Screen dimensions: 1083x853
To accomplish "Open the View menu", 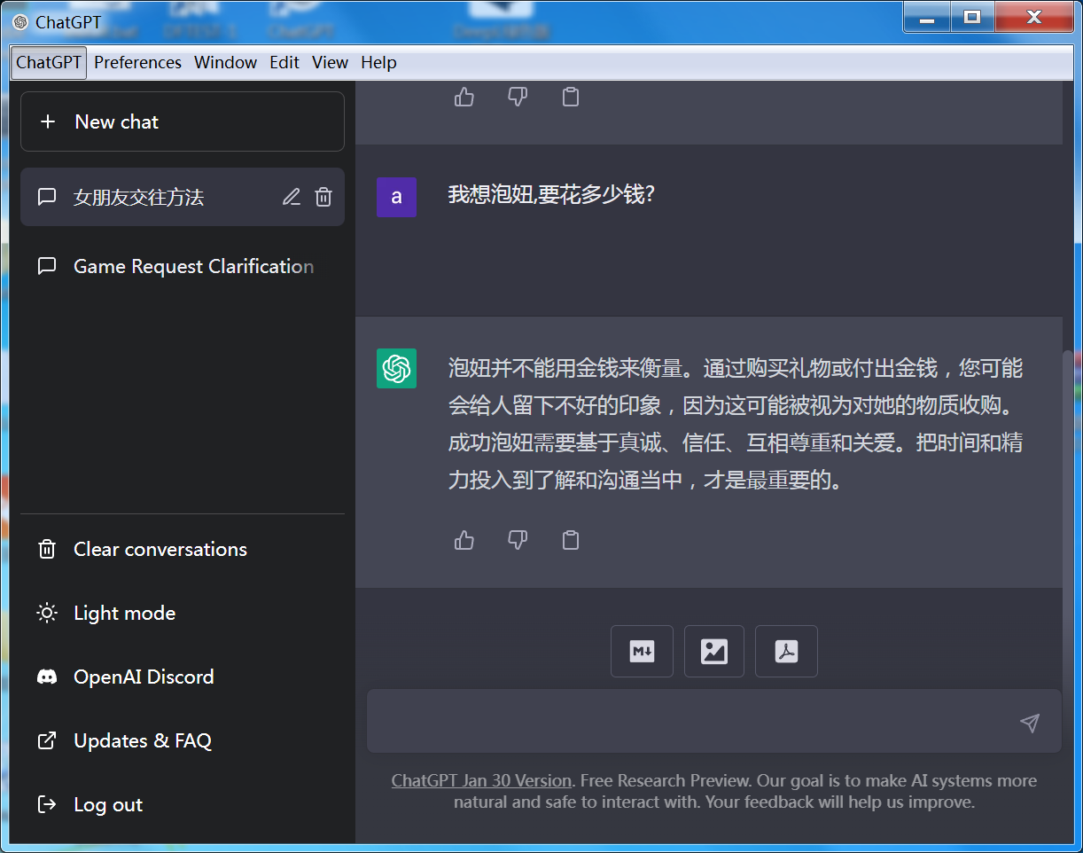I will click(330, 62).
